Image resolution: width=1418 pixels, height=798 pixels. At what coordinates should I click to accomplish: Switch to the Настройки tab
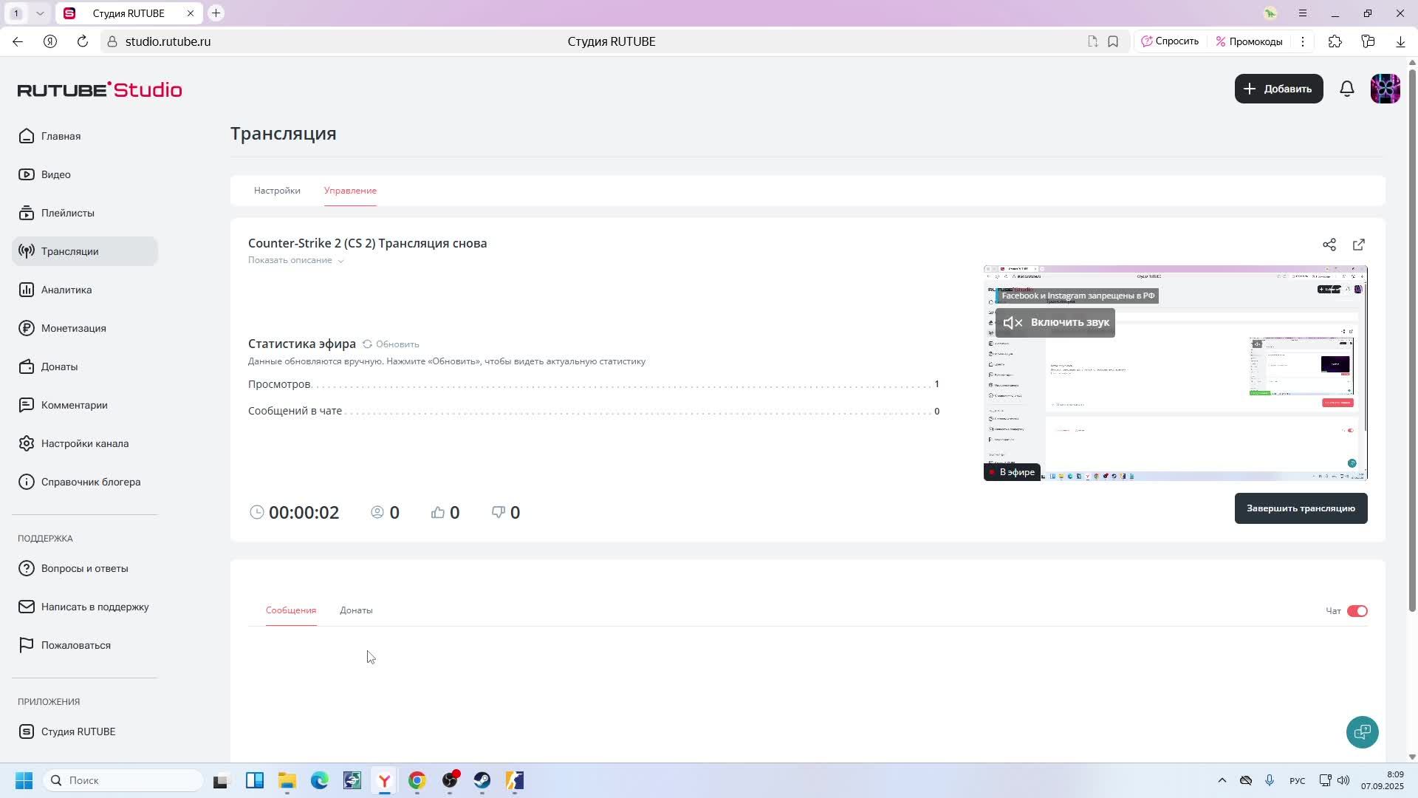point(277,191)
